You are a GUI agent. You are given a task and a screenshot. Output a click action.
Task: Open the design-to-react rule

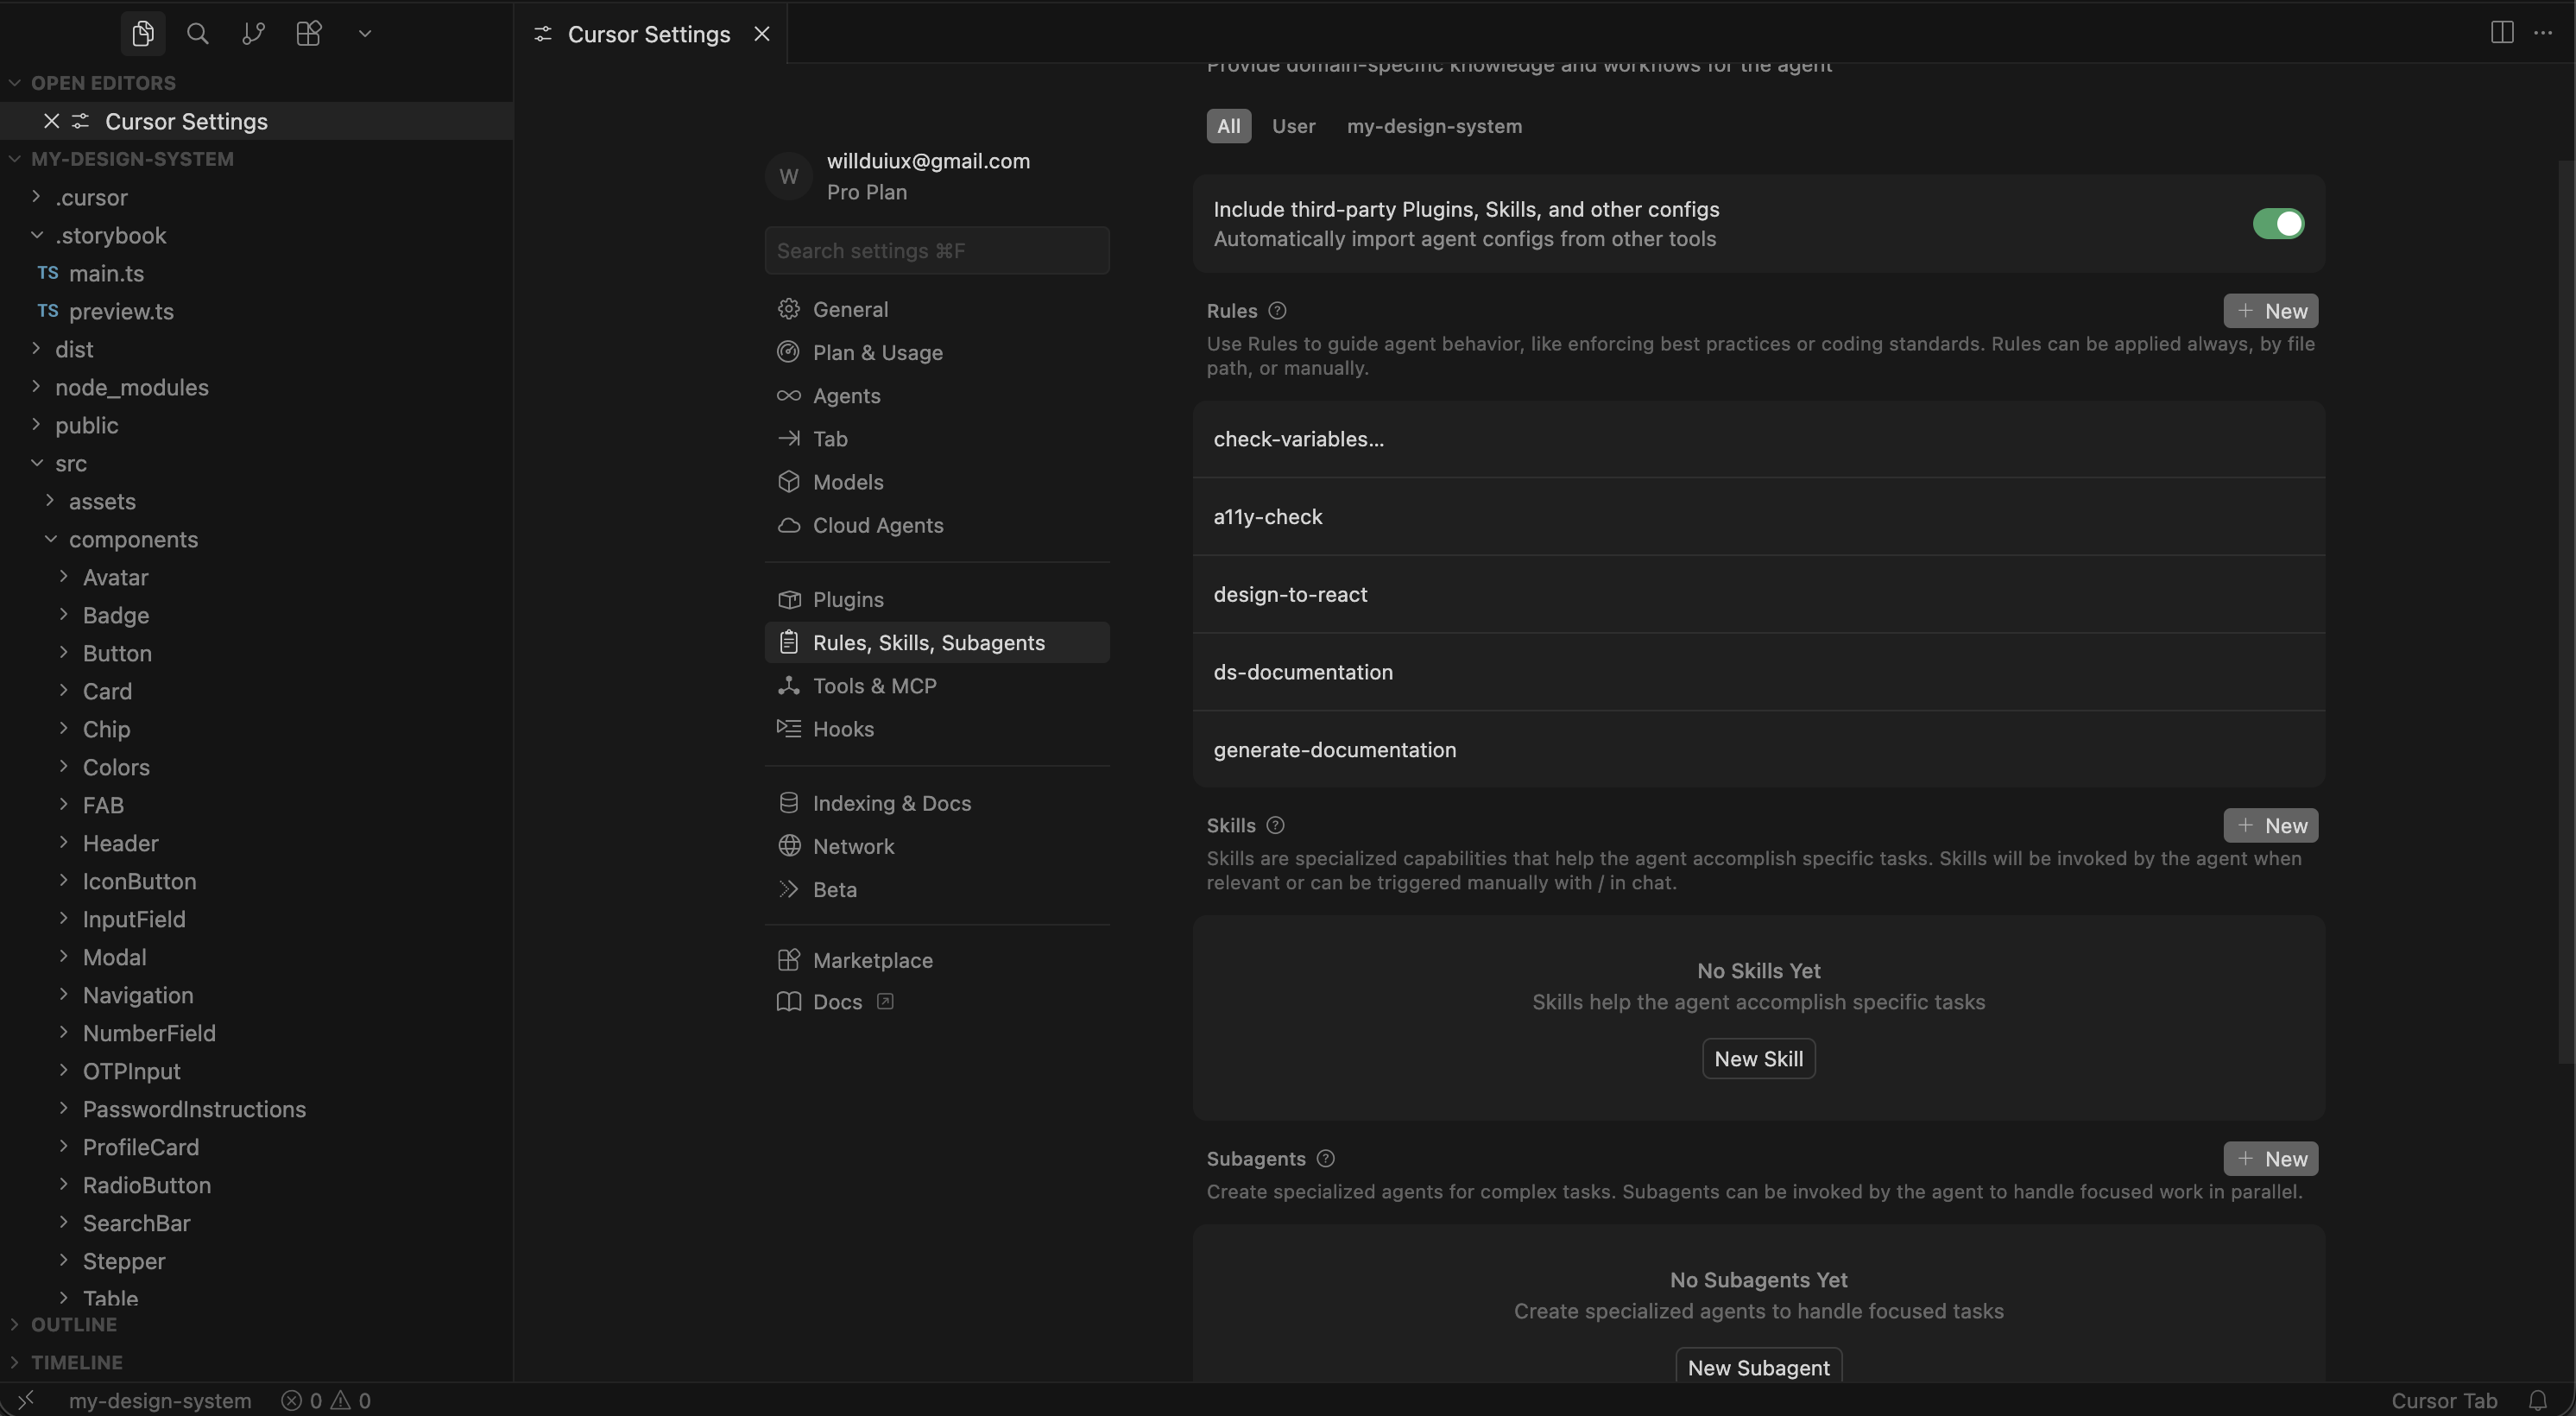pyautogui.click(x=1290, y=595)
